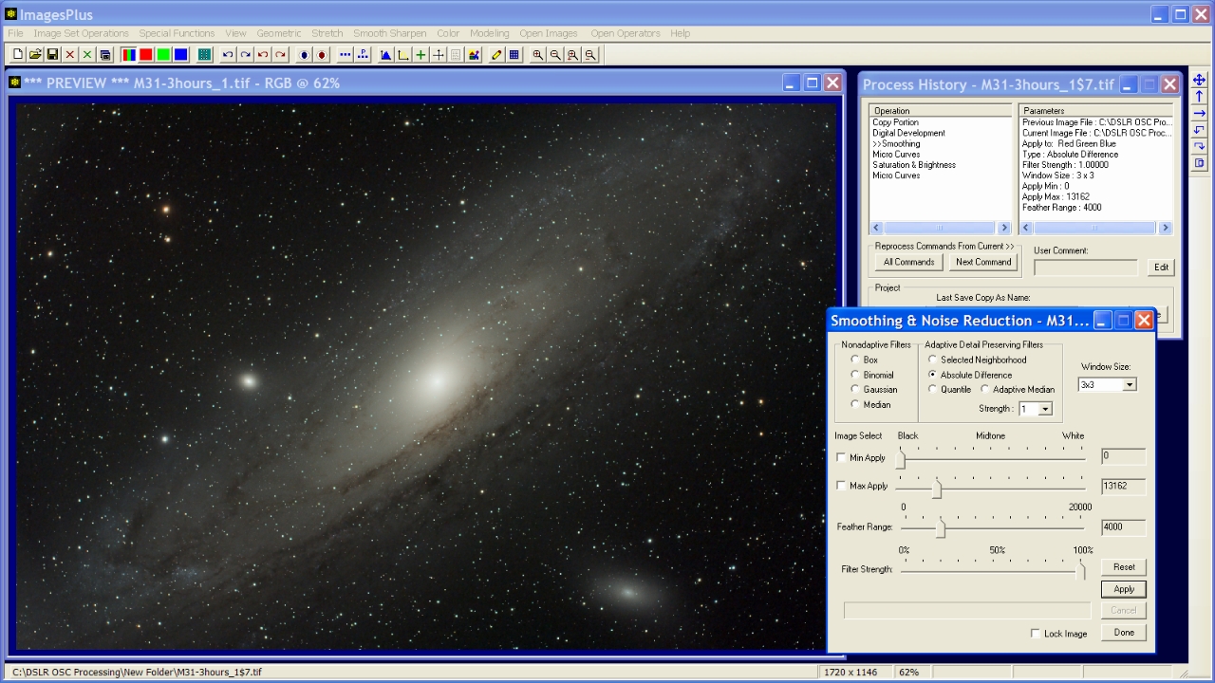The height and width of the screenshot is (683, 1215).
Task: Click the blue circle toolbar icon
Action: (x=304, y=55)
